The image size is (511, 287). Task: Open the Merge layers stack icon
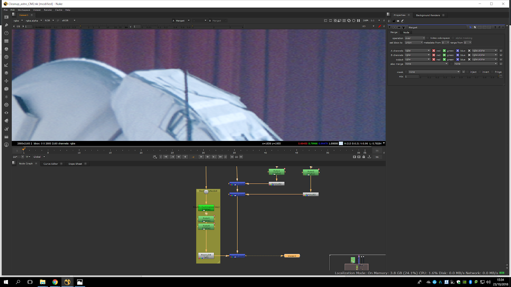(x=6, y=73)
